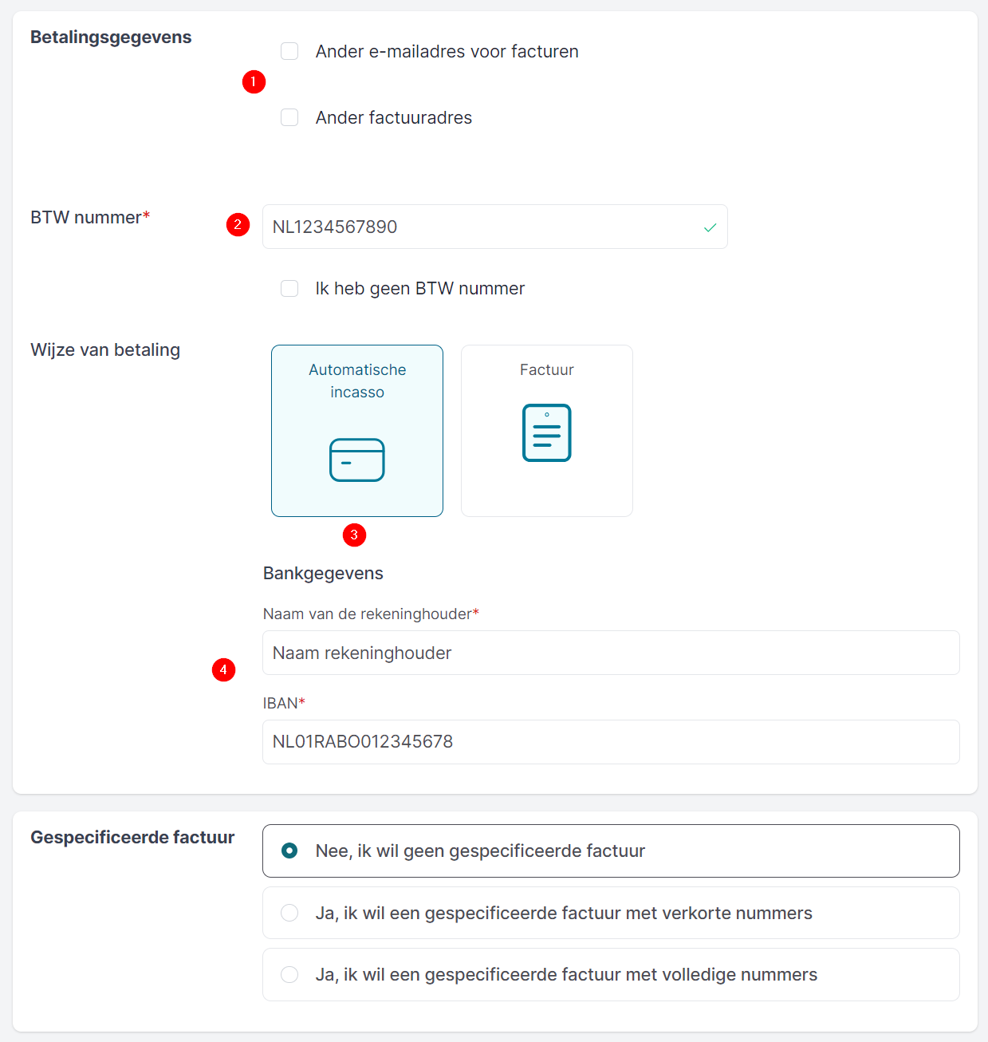Tick the 'Ander factuuradres' checkbox
Screen dimensions: 988x1042
pyautogui.click(x=289, y=118)
